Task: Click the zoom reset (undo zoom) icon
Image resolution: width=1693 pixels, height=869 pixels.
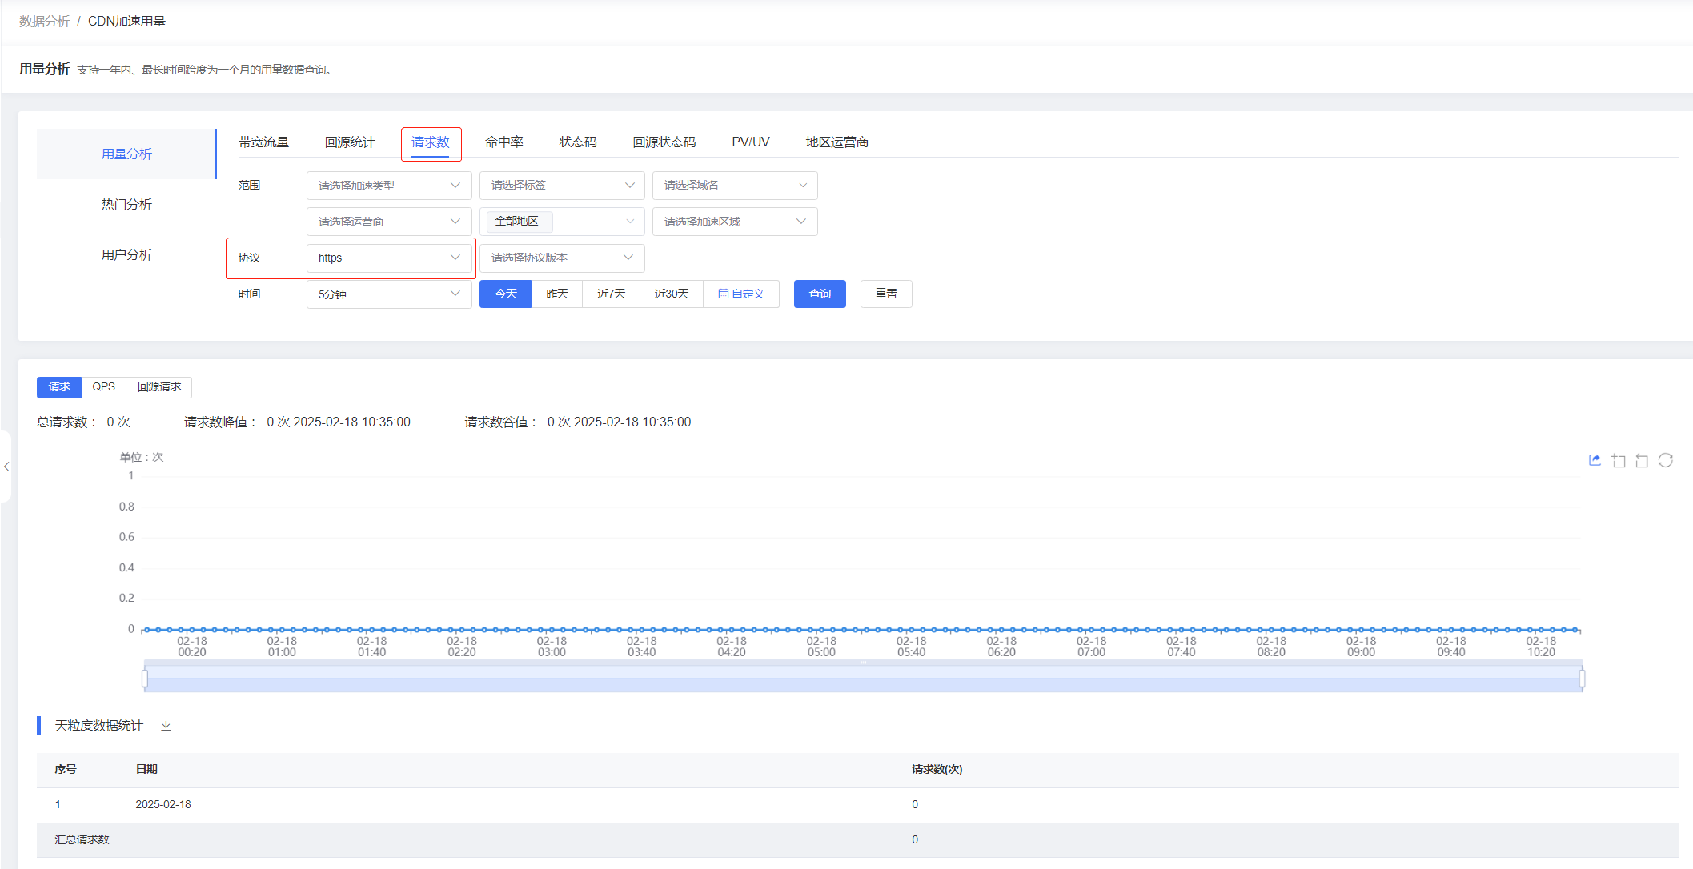Action: pyautogui.click(x=1642, y=460)
